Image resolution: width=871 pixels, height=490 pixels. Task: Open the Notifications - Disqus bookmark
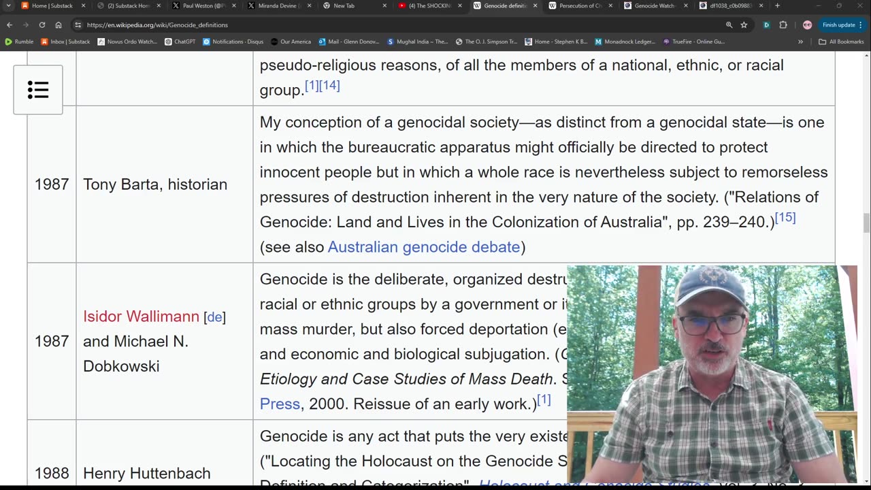coord(233,42)
